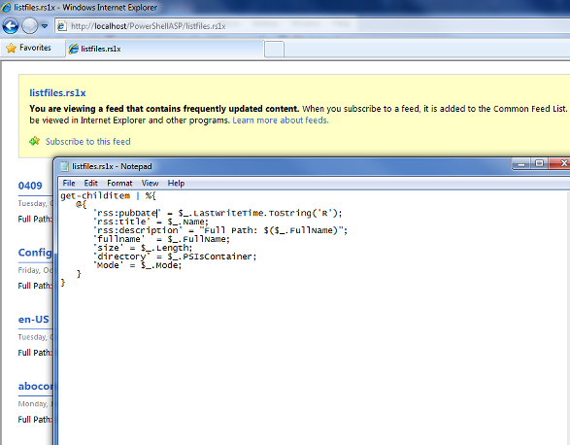Open the Config feed item
570x445 pixels.
click(35, 253)
